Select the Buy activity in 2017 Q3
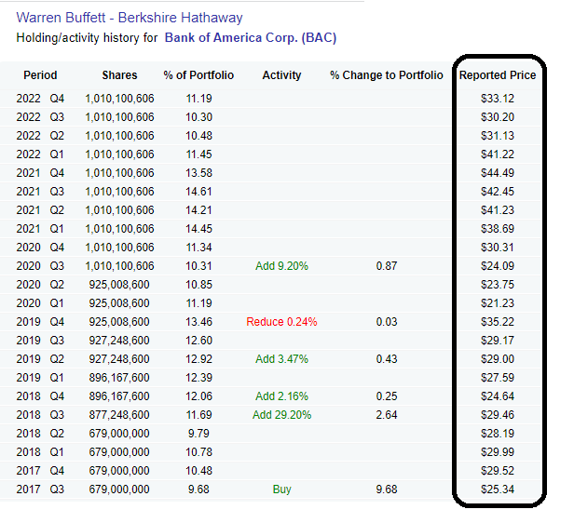The image size is (574, 523). [x=281, y=489]
